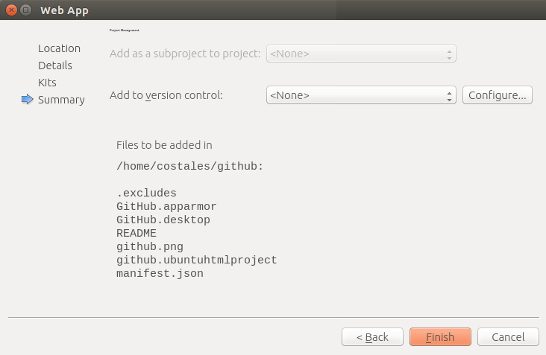Click github.ubuntuhtmlproject in the file list
This screenshot has width=546, height=355.
pos(196,260)
